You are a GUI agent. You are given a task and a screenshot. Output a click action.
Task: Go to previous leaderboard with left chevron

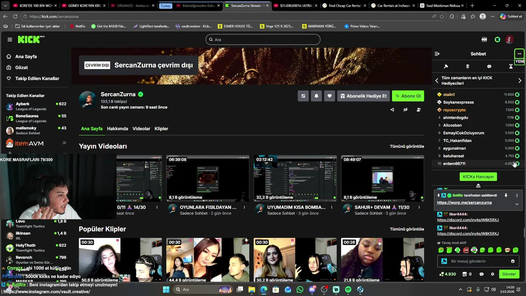coord(437,81)
